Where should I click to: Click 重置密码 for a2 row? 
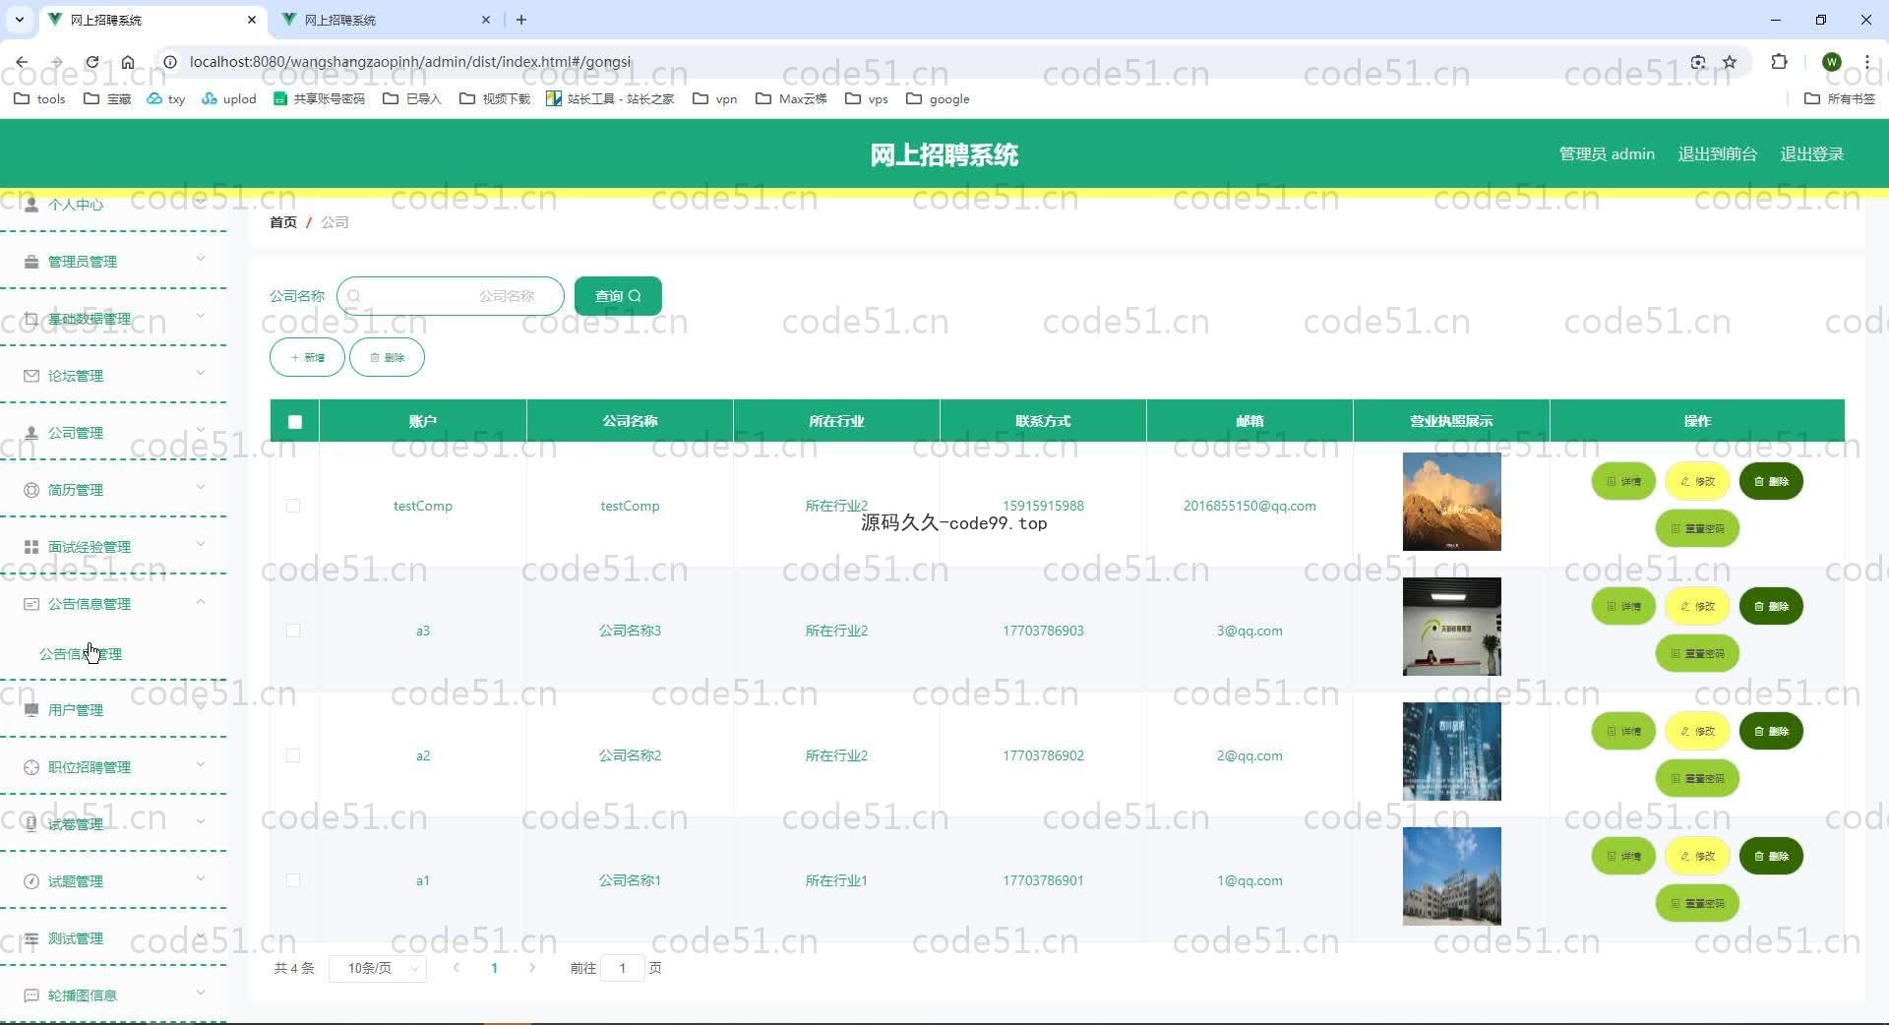(1697, 779)
